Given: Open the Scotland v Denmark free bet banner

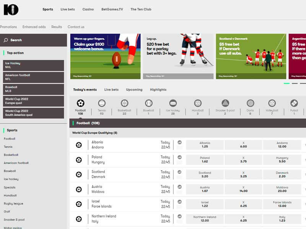Looking at the screenshot, I should (251, 56).
